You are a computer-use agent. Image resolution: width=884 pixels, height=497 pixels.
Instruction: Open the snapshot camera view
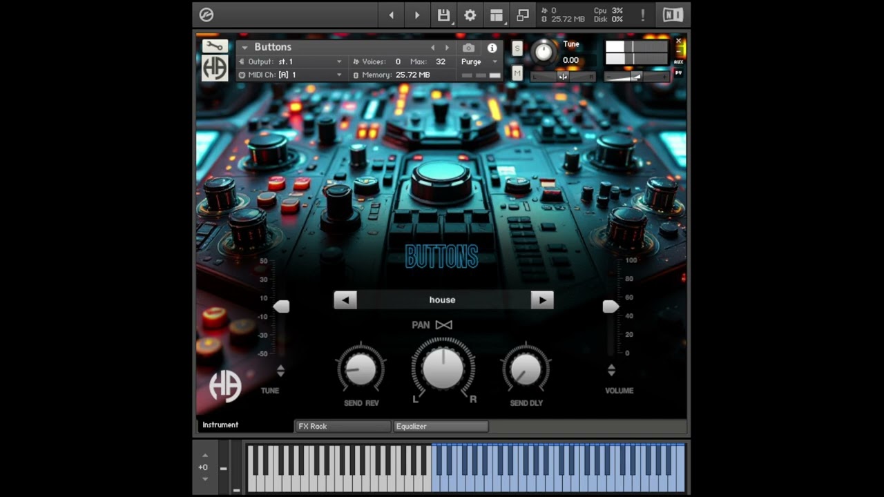(x=469, y=48)
